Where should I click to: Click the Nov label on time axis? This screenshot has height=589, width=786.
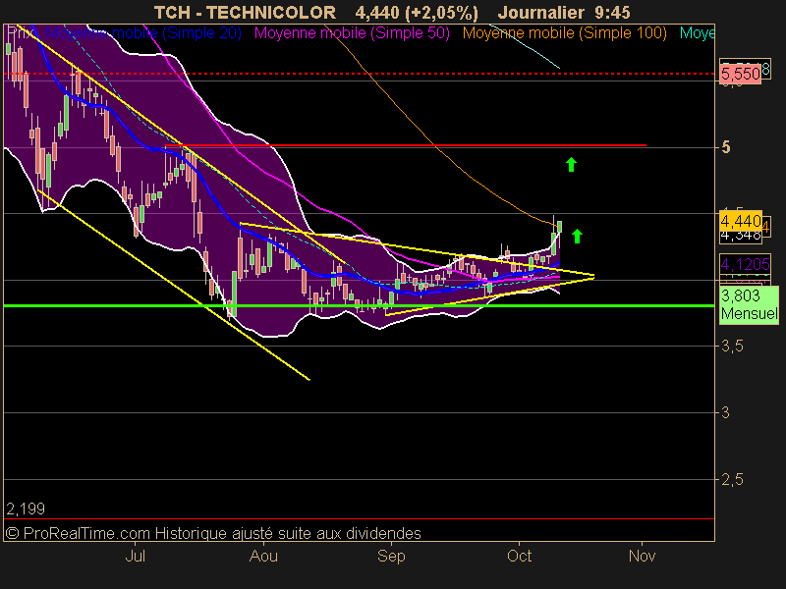(643, 556)
